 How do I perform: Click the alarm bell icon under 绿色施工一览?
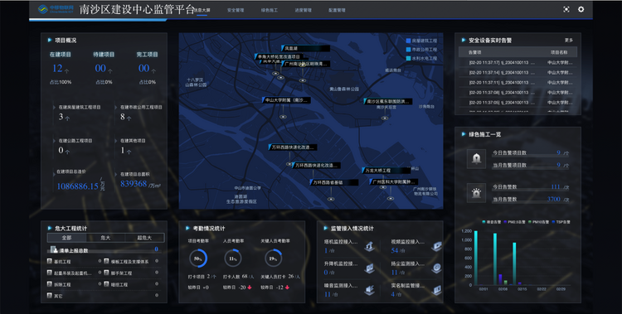pyautogui.click(x=476, y=159)
